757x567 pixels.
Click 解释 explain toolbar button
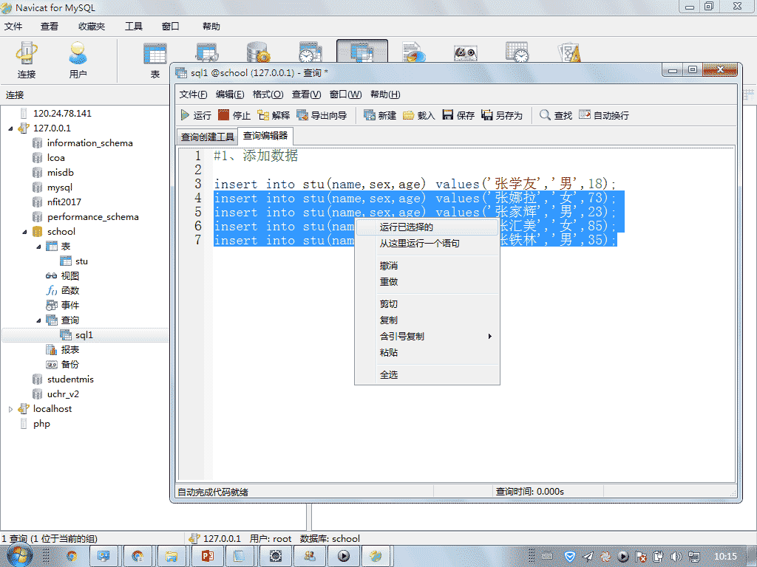tap(274, 115)
